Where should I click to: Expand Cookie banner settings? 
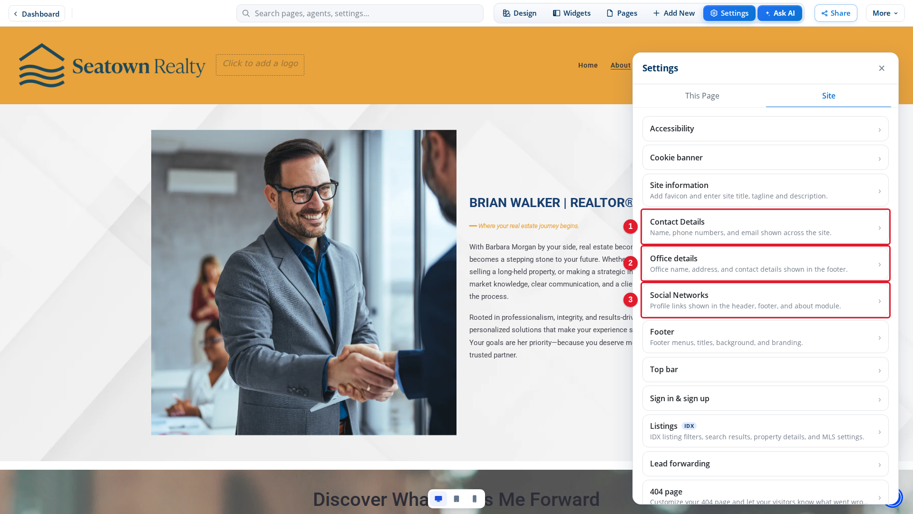coord(765,158)
